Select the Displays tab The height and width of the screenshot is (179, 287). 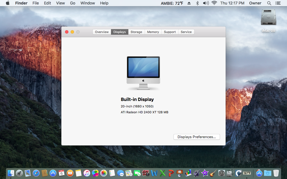(x=119, y=32)
